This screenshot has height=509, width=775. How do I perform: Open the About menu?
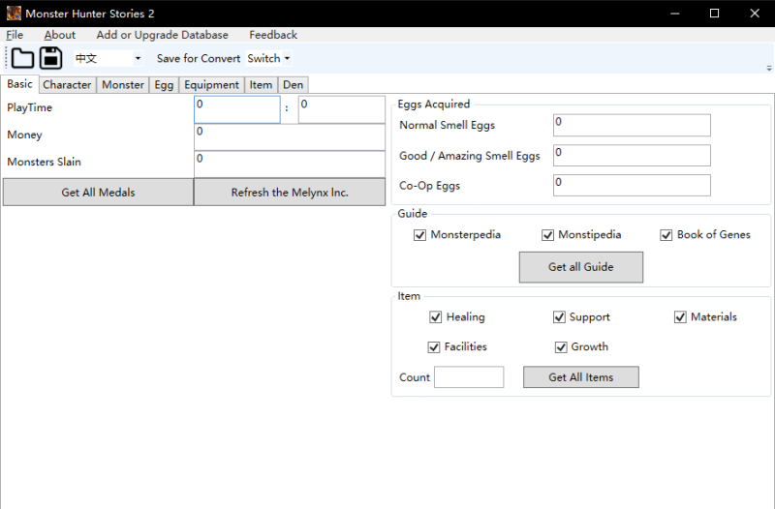point(60,35)
